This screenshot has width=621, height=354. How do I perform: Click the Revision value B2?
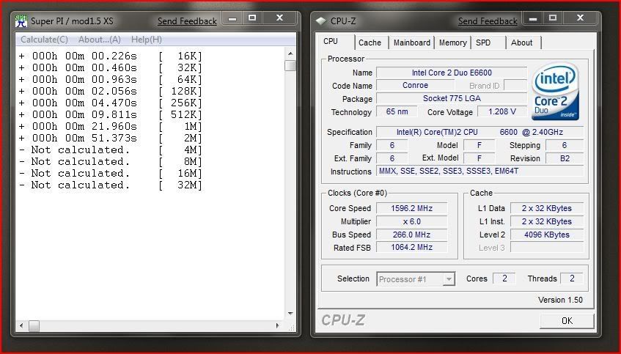(565, 158)
